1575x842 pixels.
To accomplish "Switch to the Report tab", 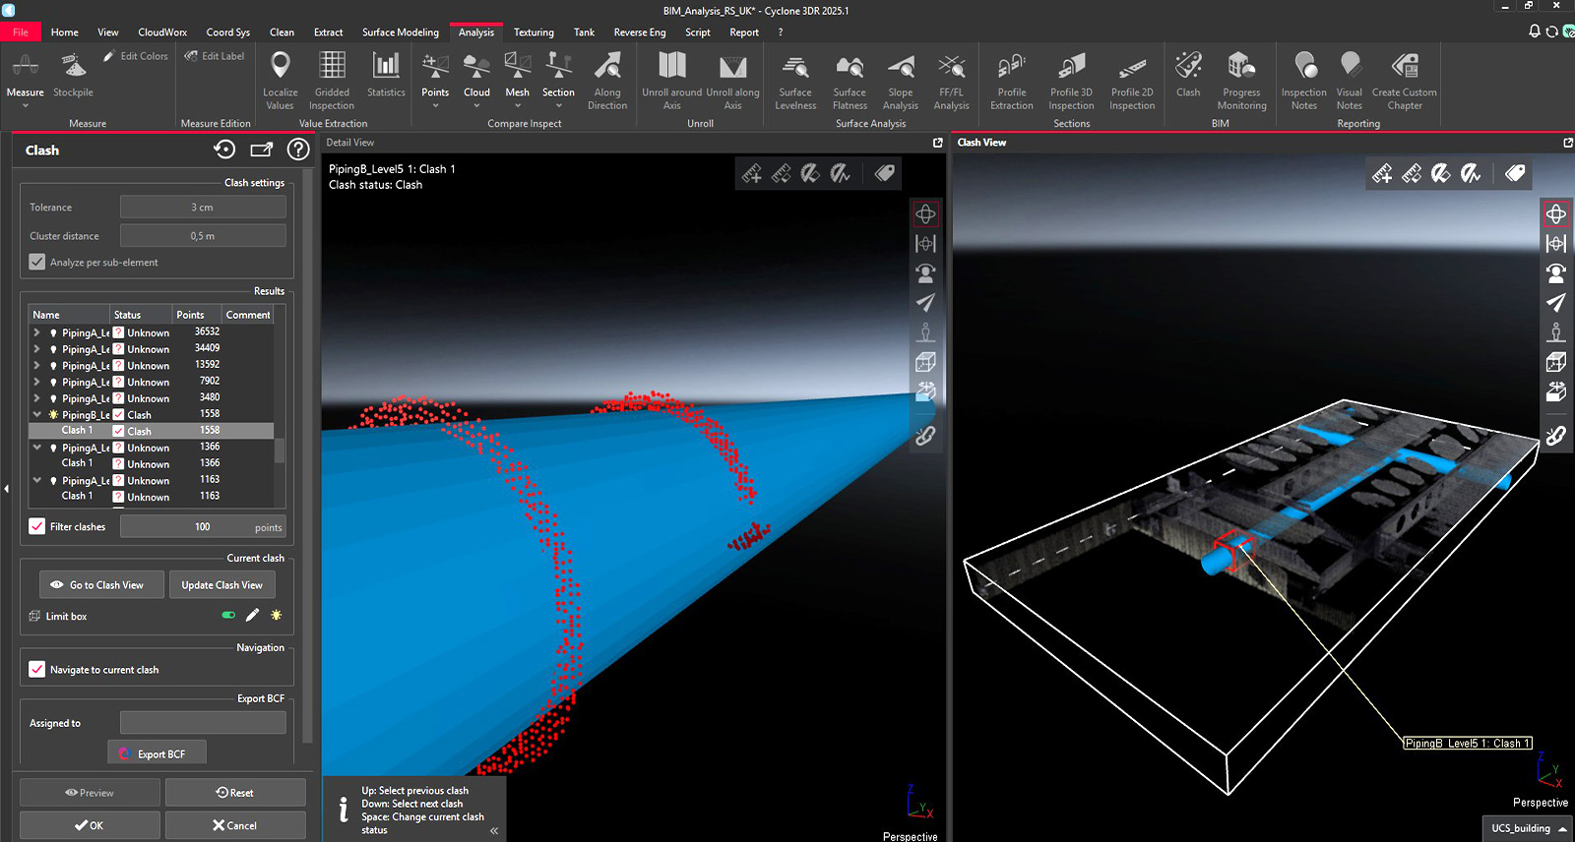I will (x=744, y=31).
